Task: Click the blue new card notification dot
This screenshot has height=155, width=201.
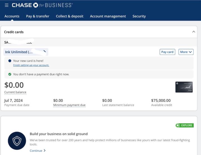Action: (x=10, y=61)
